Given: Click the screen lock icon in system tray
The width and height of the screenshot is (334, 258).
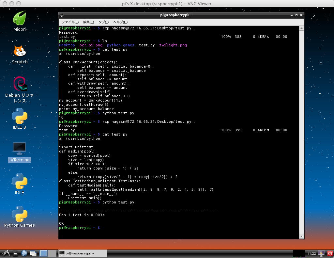Looking at the screenshot, I should click(x=321, y=253).
